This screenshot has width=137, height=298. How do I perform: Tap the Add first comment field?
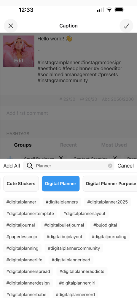68,113
